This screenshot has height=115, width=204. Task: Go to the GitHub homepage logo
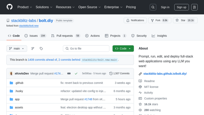tap(10, 7)
